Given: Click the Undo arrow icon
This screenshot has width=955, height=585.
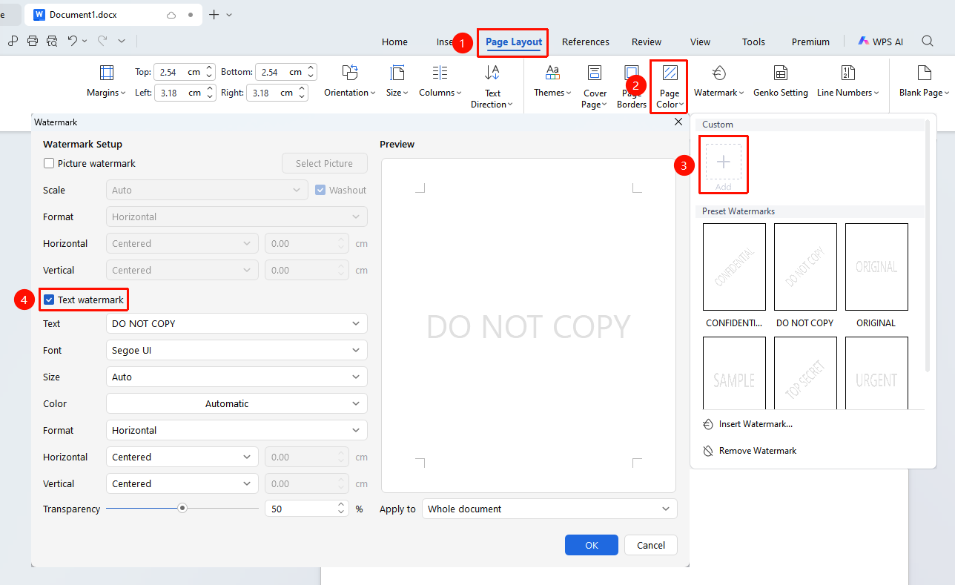Looking at the screenshot, I should coord(73,41).
